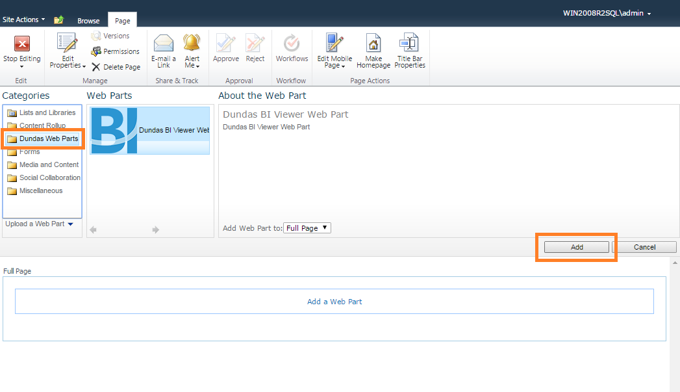680x392 pixels.
Task: Open the Site Actions menu
Action: point(23,20)
